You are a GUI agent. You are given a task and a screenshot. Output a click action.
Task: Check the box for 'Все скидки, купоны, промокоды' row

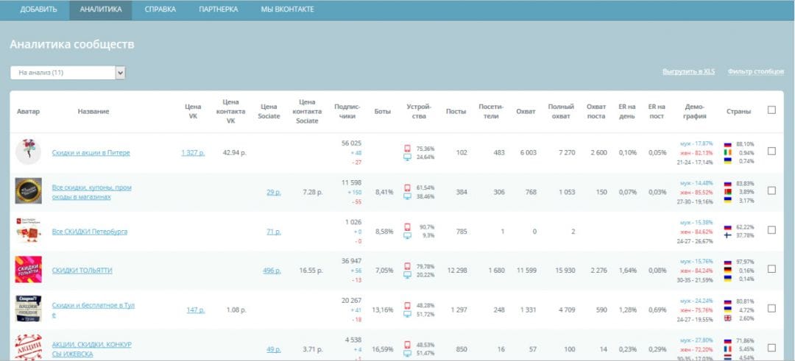pyautogui.click(x=771, y=190)
